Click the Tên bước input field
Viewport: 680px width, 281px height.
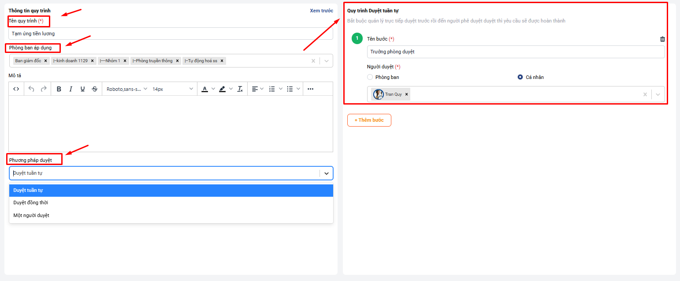(515, 52)
